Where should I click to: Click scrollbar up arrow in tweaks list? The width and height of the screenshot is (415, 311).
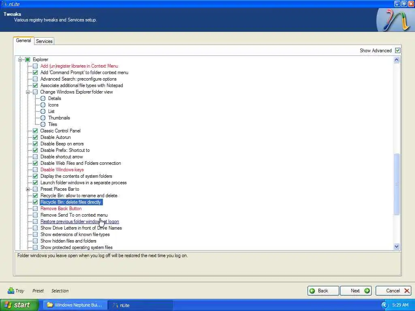point(396,60)
